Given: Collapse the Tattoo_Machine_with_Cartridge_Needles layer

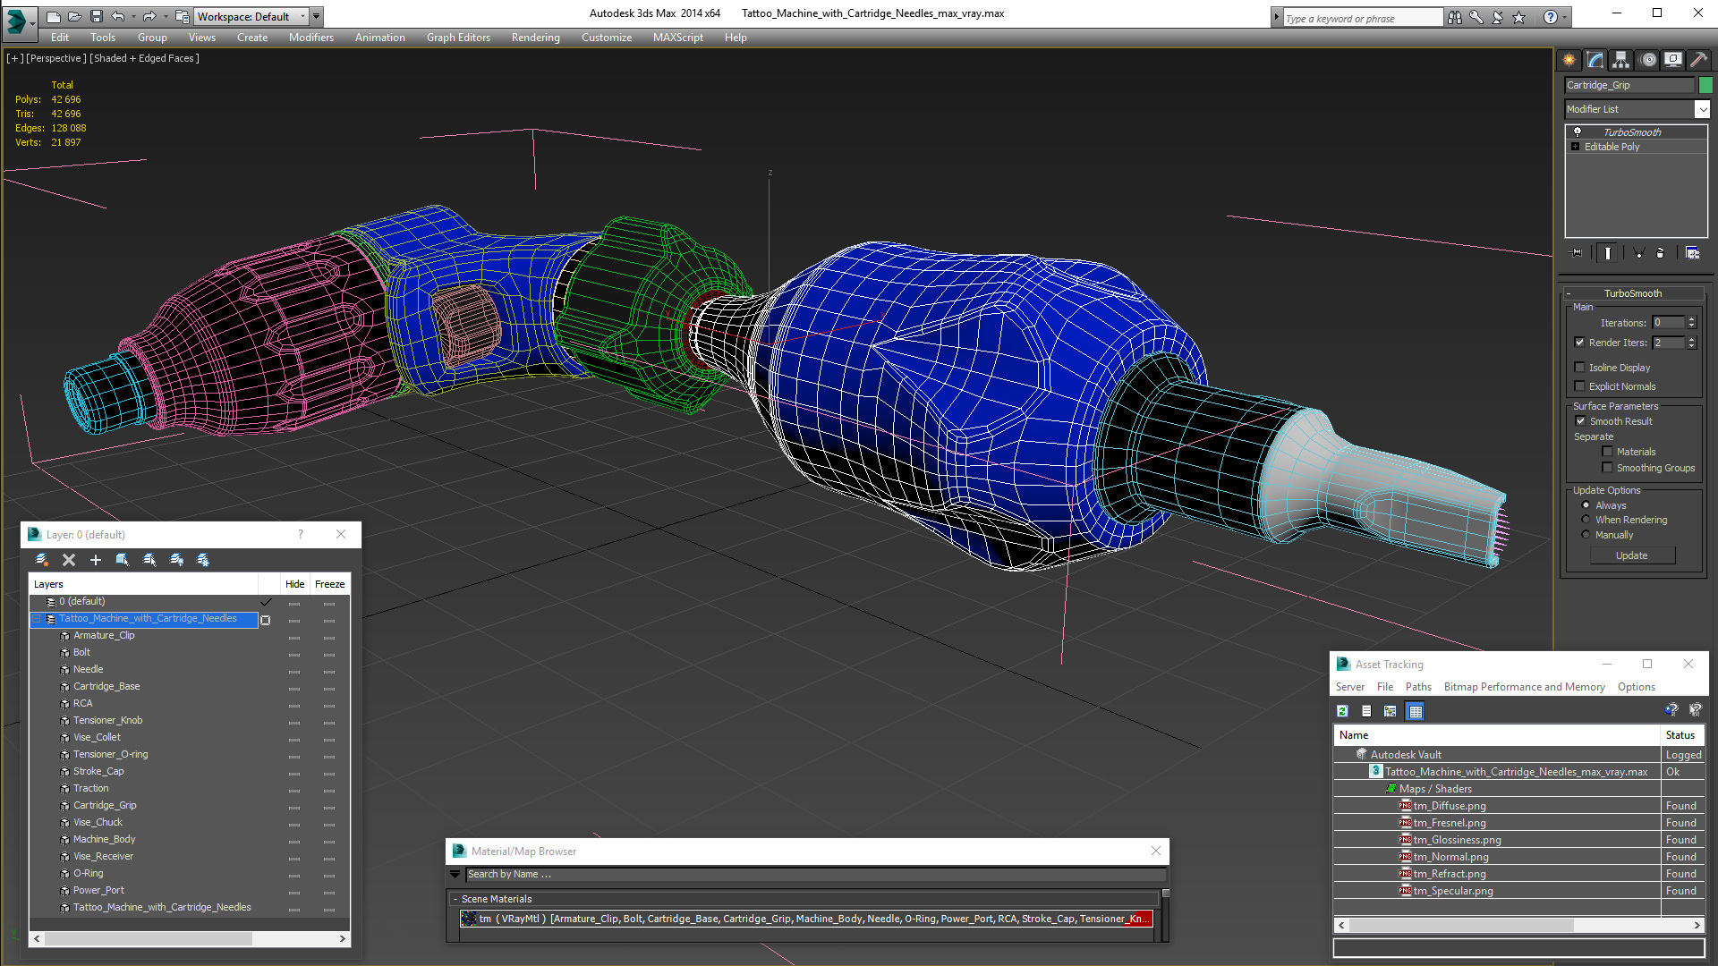Looking at the screenshot, I should click(37, 619).
